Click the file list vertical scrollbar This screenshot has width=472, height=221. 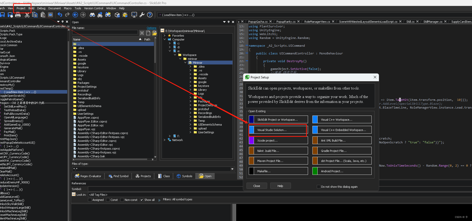155,97
